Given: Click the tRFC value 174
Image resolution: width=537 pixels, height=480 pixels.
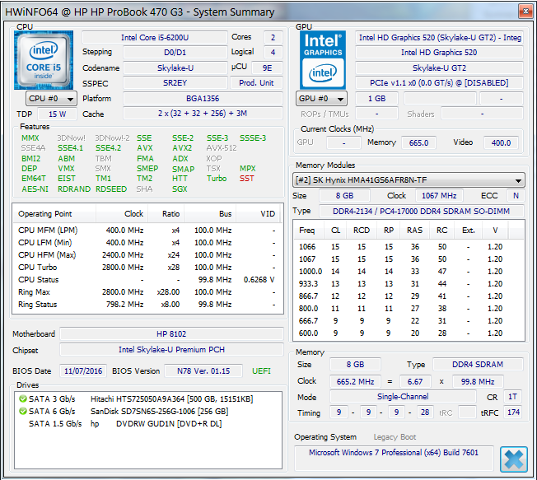Looking at the screenshot, I should pyautogui.click(x=513, y=412).
